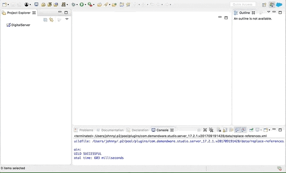
Task: Click the Open Perspective icon
Action: point(264,5)
